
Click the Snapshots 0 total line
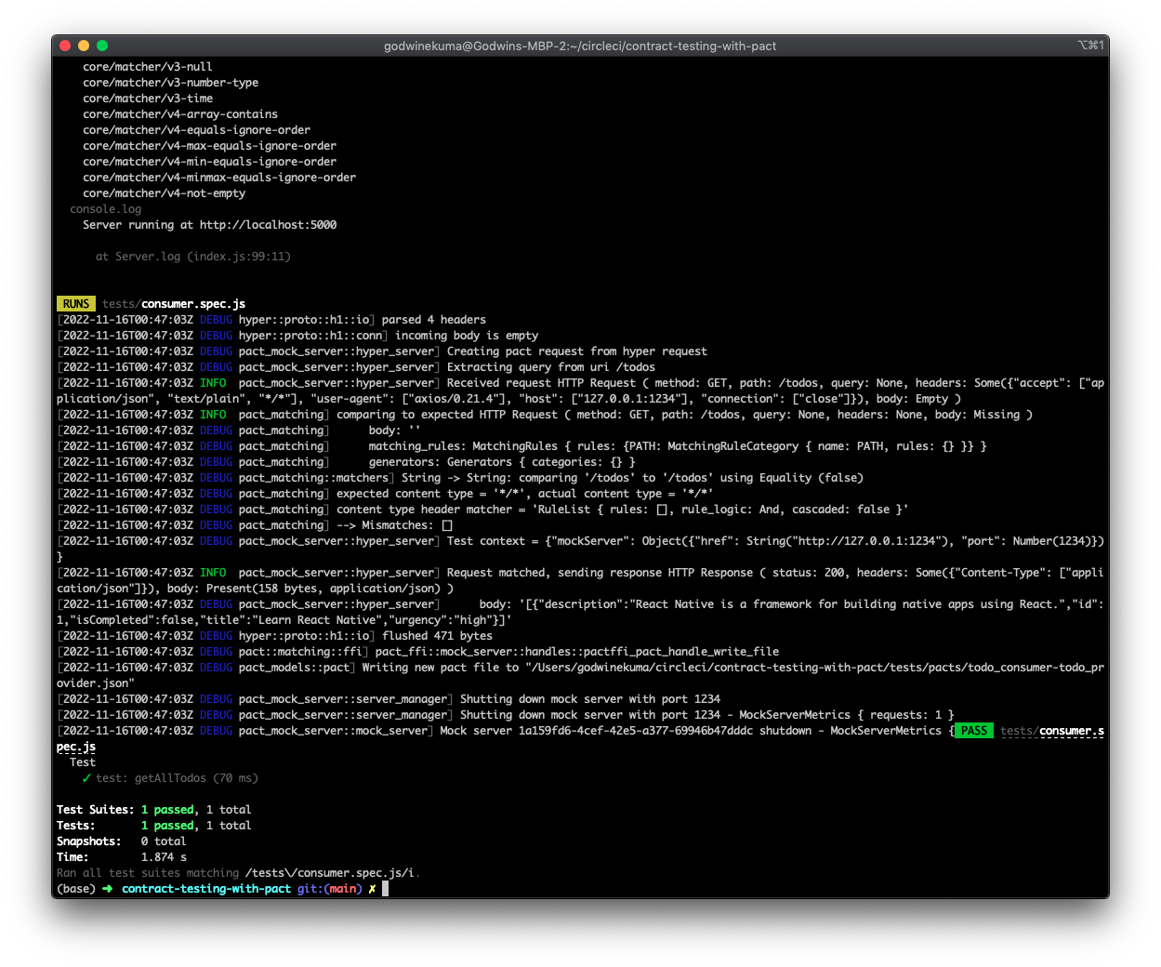pos(123,841)
